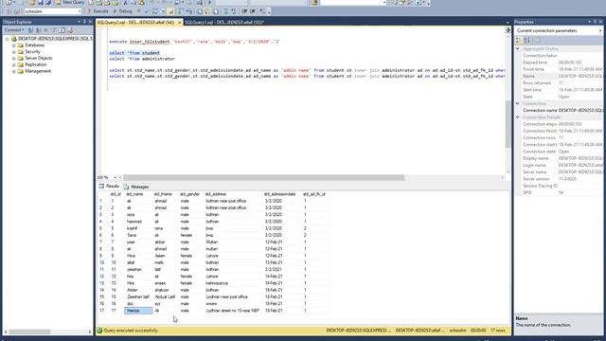Expand the Management folder
This screenshot has height=341, width=606.
click(x=14, y=71)
